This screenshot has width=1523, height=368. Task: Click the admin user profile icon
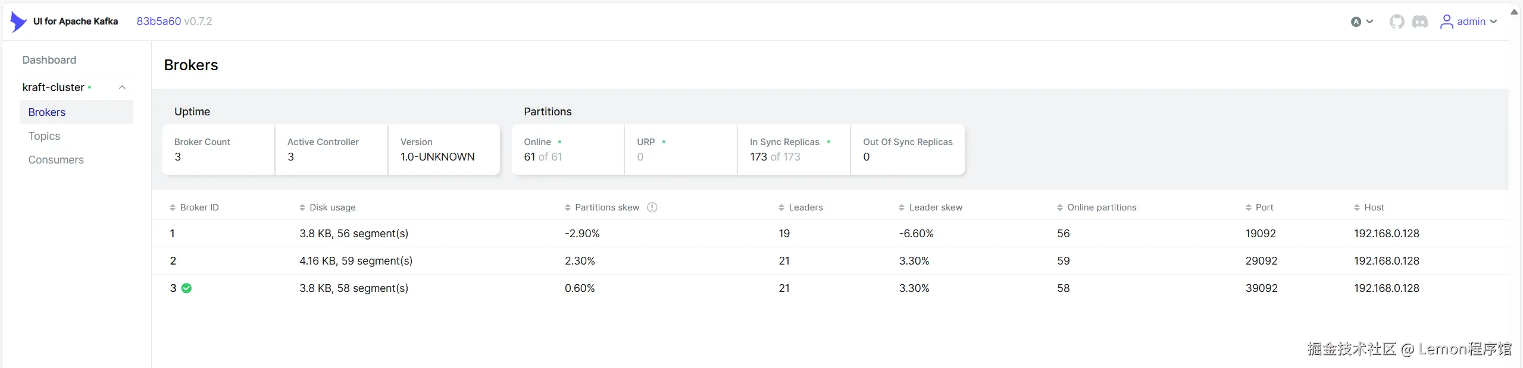tap(1446, 22)
